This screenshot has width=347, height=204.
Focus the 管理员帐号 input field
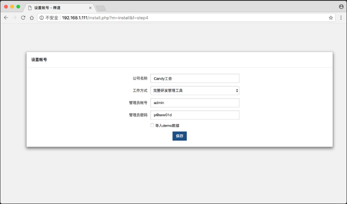(x=195, y=103)
